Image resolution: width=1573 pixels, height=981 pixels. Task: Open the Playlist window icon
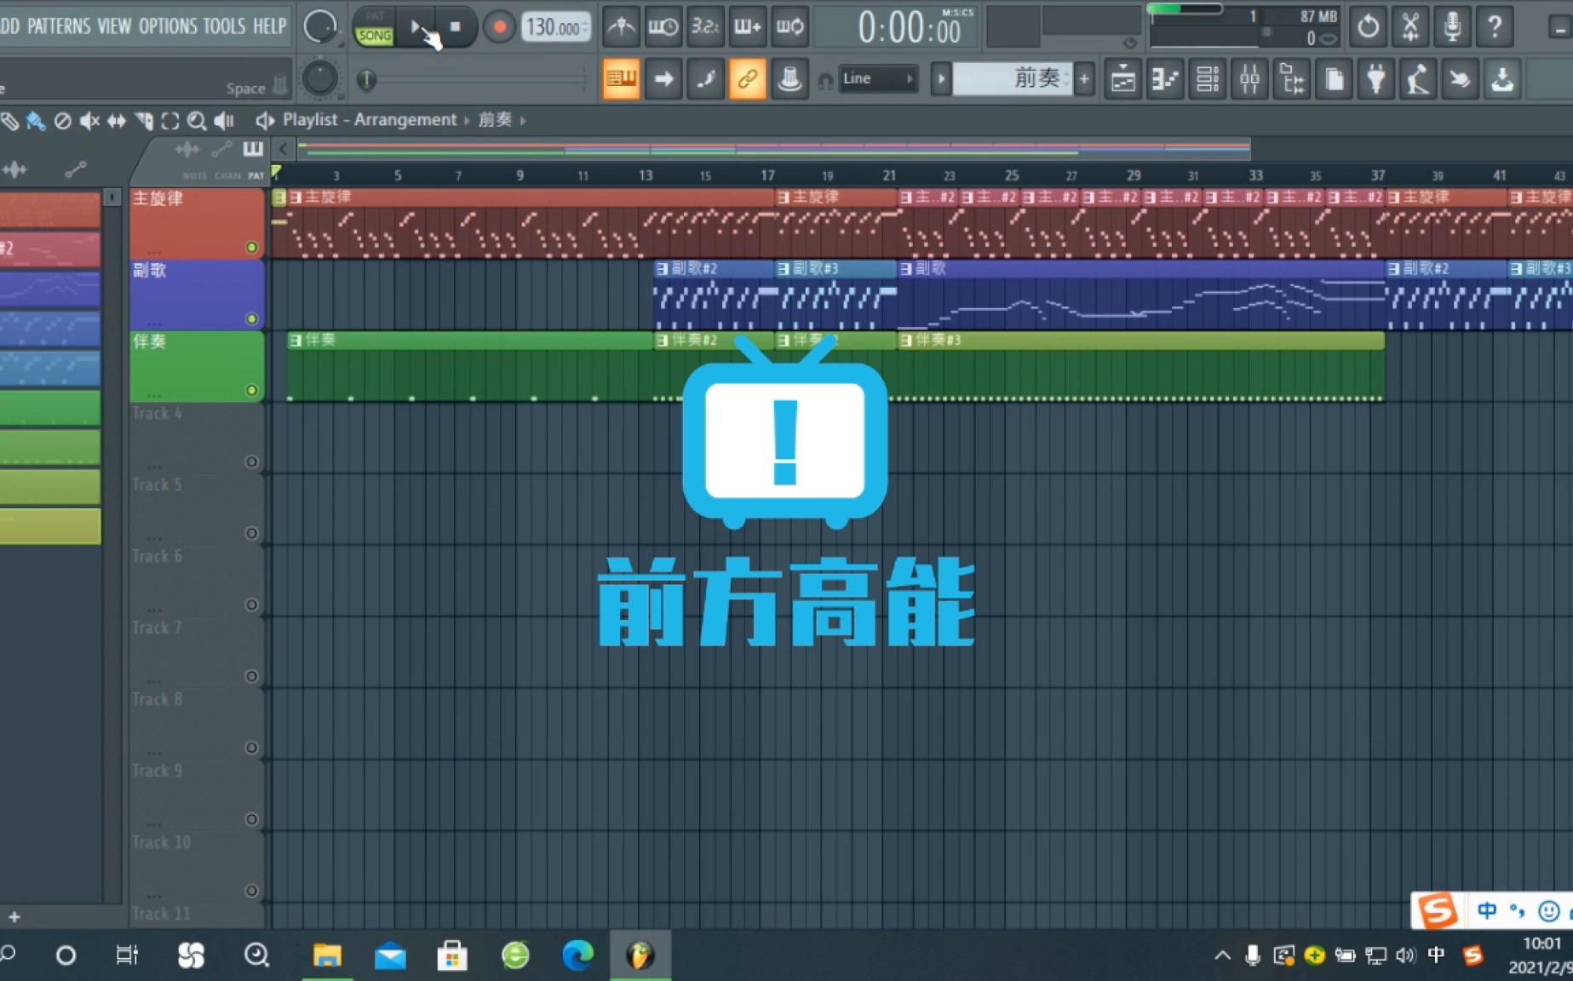(1123, 79)
